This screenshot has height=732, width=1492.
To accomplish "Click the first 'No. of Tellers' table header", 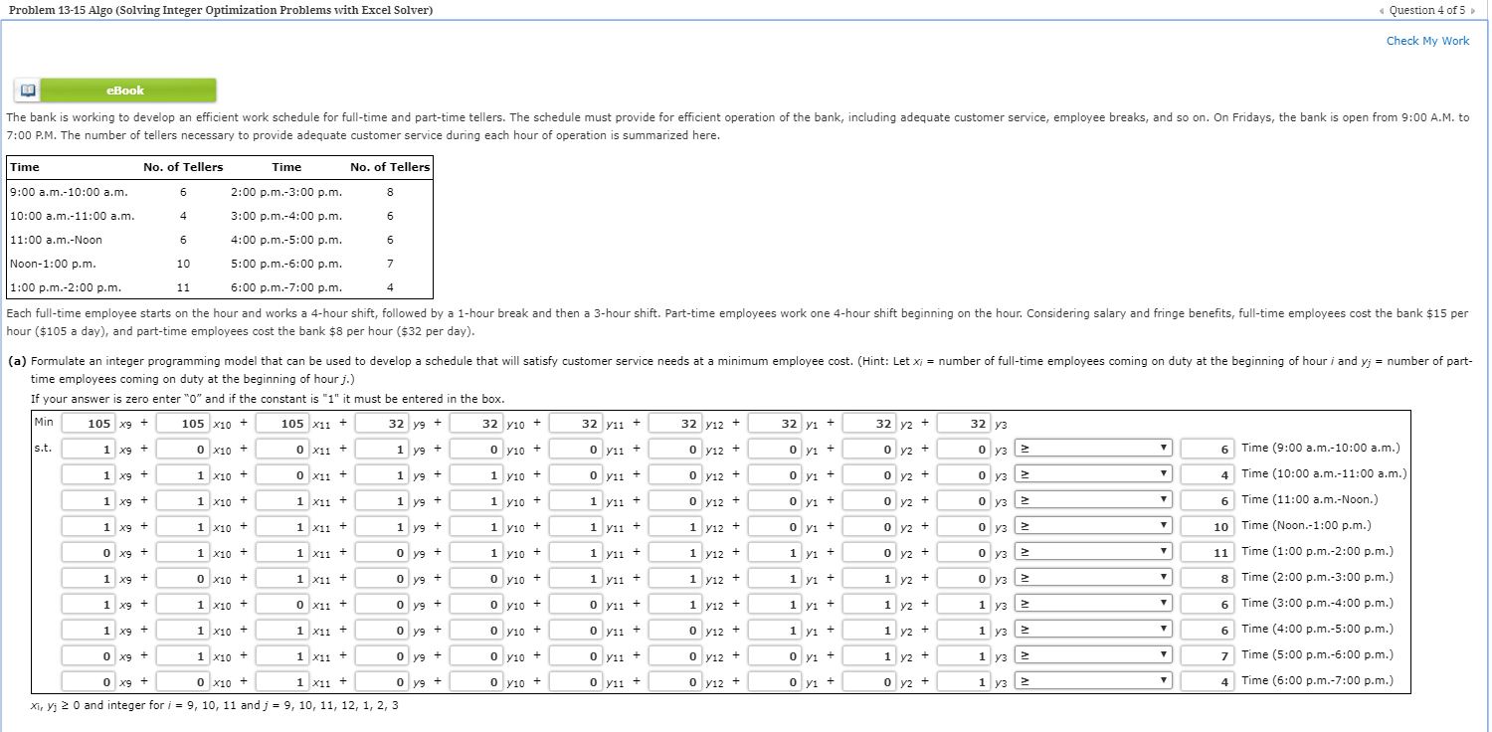I will pos(183,167).
